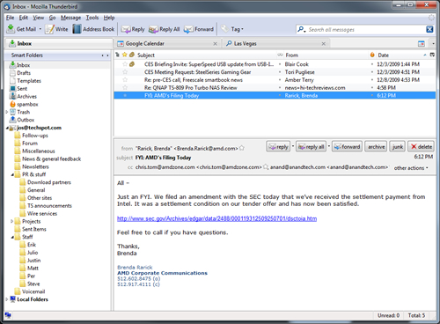Star the QNAP TS-809 Pro review message

click(x=125, y=87)
